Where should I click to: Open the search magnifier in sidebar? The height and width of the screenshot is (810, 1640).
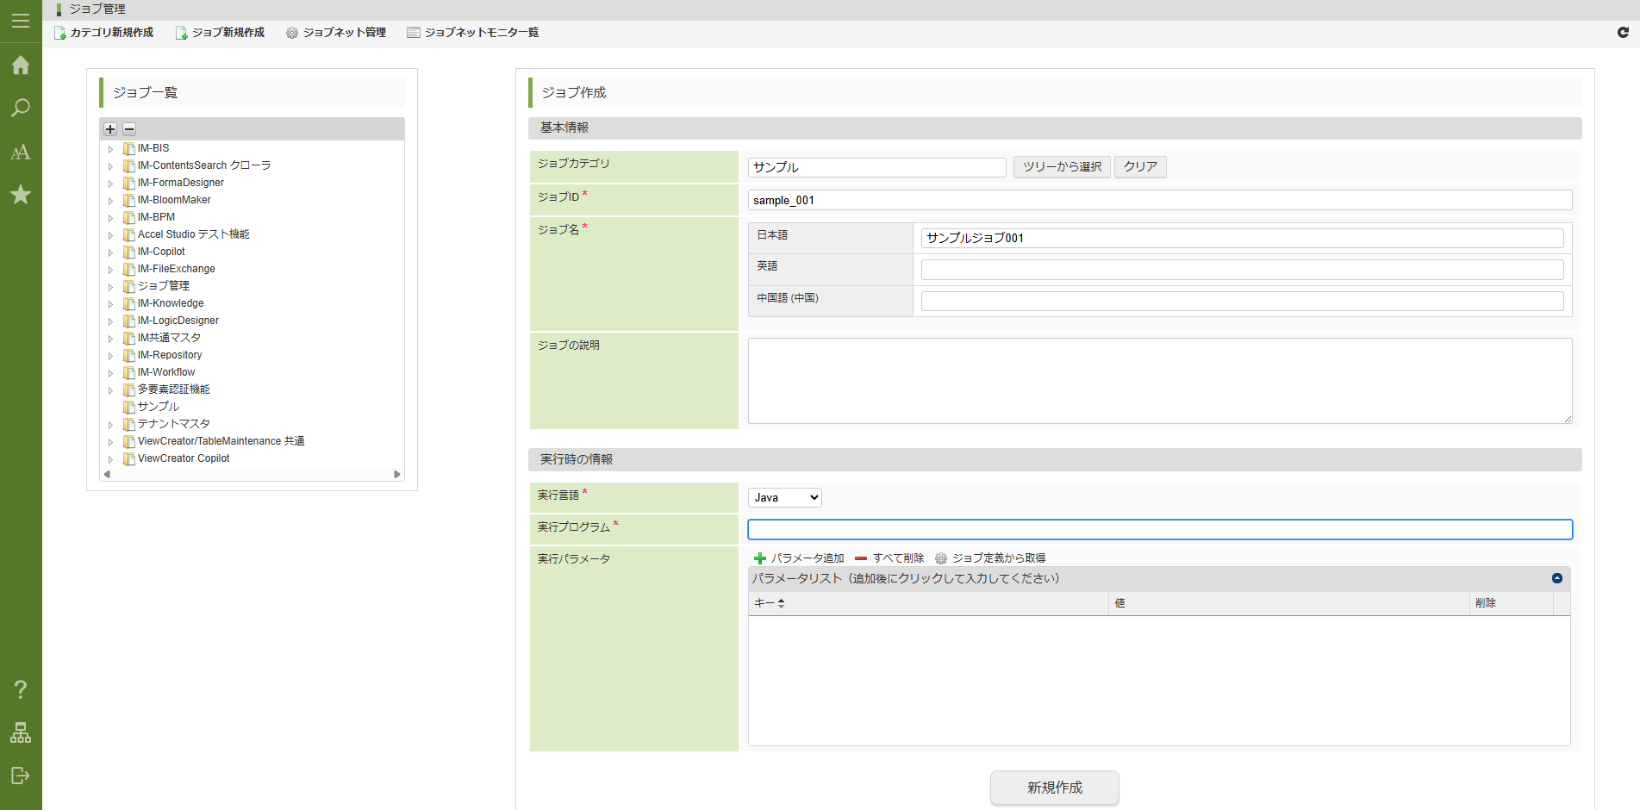21,109
